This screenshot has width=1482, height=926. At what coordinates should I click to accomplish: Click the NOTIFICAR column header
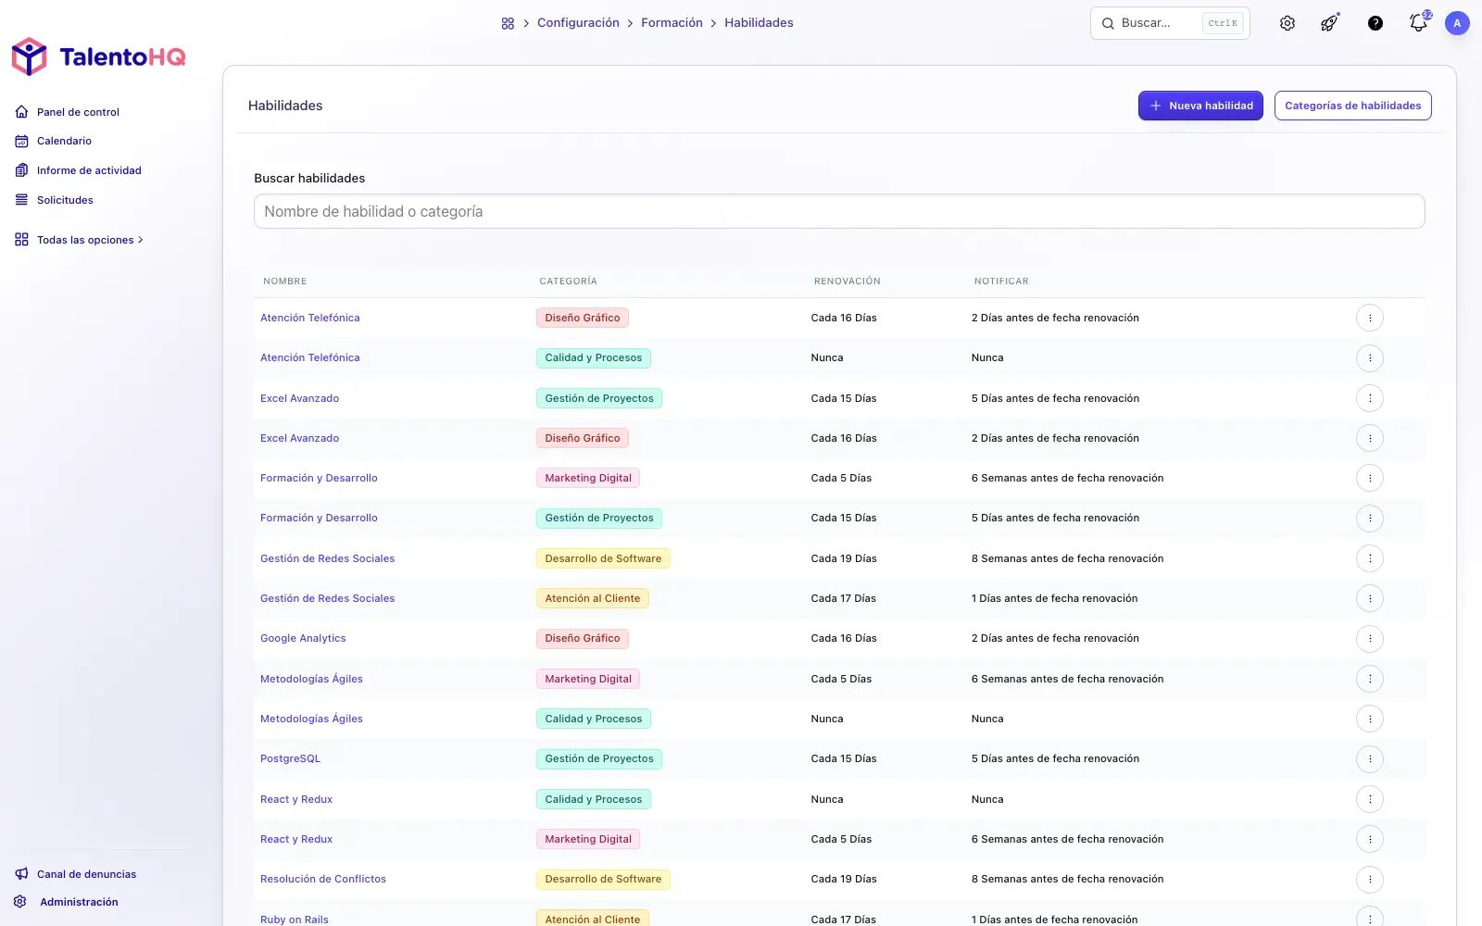(1001, 282)
